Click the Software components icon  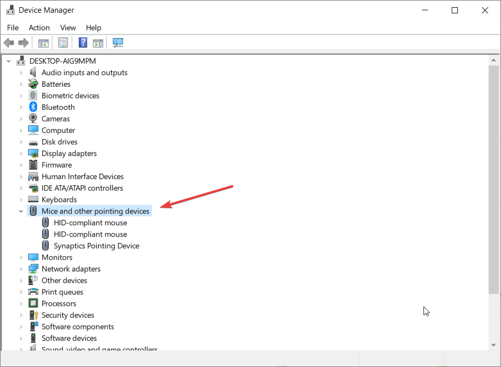pos(33,326)
